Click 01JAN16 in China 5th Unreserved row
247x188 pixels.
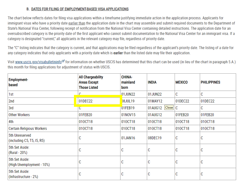click(x=128, y=138)
